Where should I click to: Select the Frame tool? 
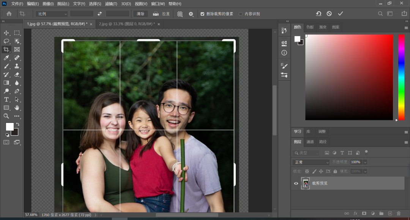tap(17, 49)
